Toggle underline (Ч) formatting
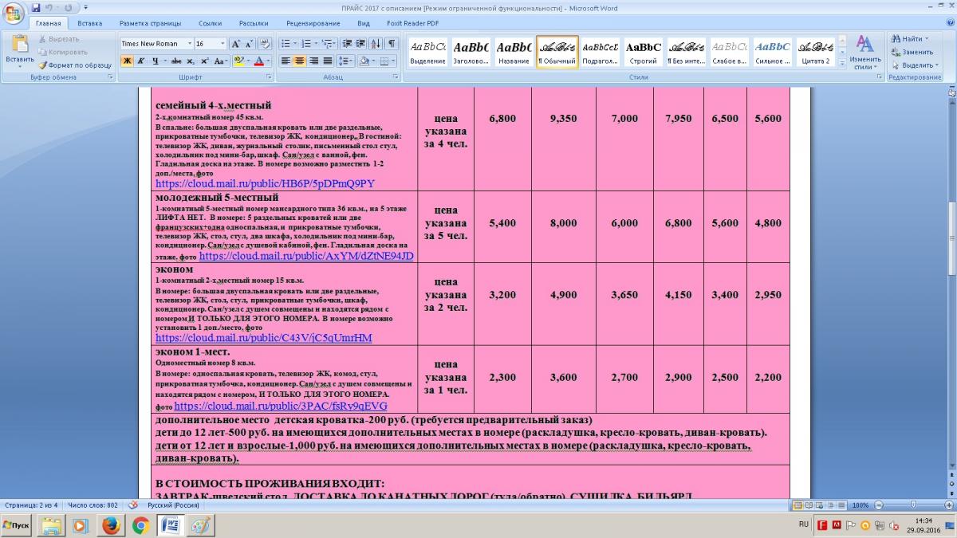 pyautogui.click(x=154, y=61)
